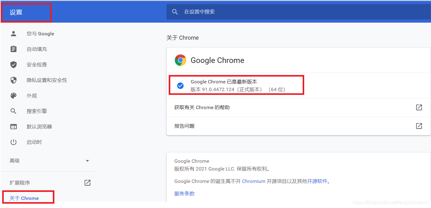The height and width of the screenshot is (208, 431).
Task: Click the power icon for 启动时
Action: 13,142
